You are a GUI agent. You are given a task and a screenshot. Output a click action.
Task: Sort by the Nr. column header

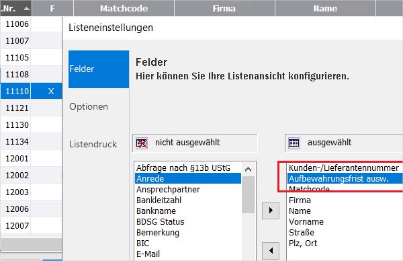point(15,8)
